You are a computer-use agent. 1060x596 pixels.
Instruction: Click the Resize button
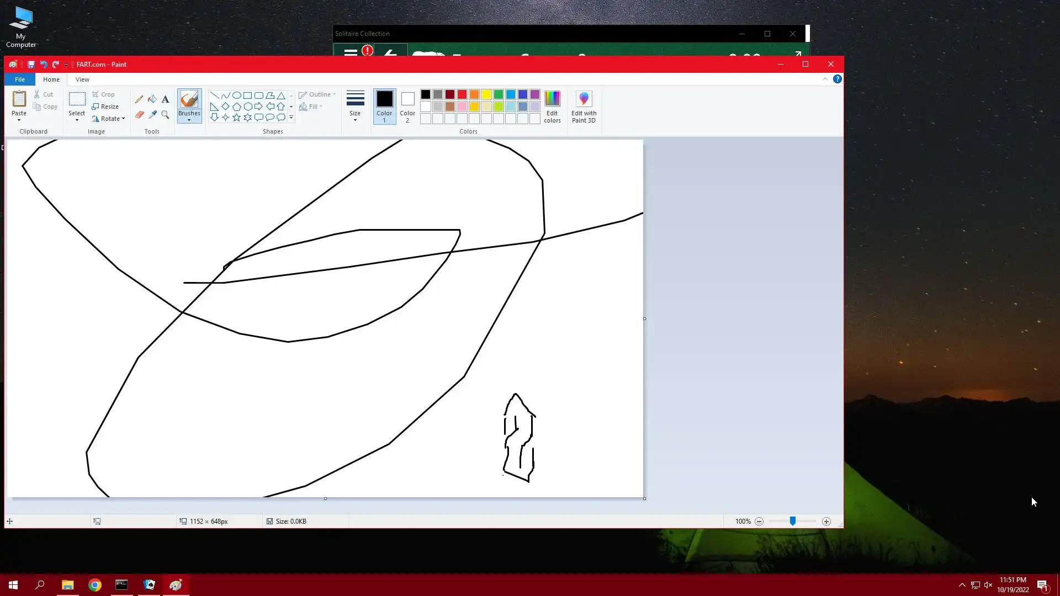105,107
